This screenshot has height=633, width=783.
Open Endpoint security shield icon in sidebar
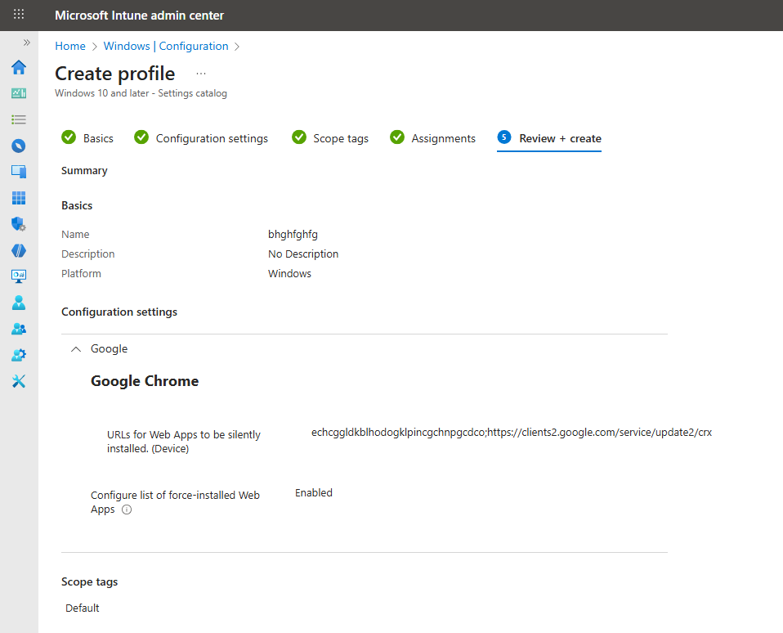point(19,224)
